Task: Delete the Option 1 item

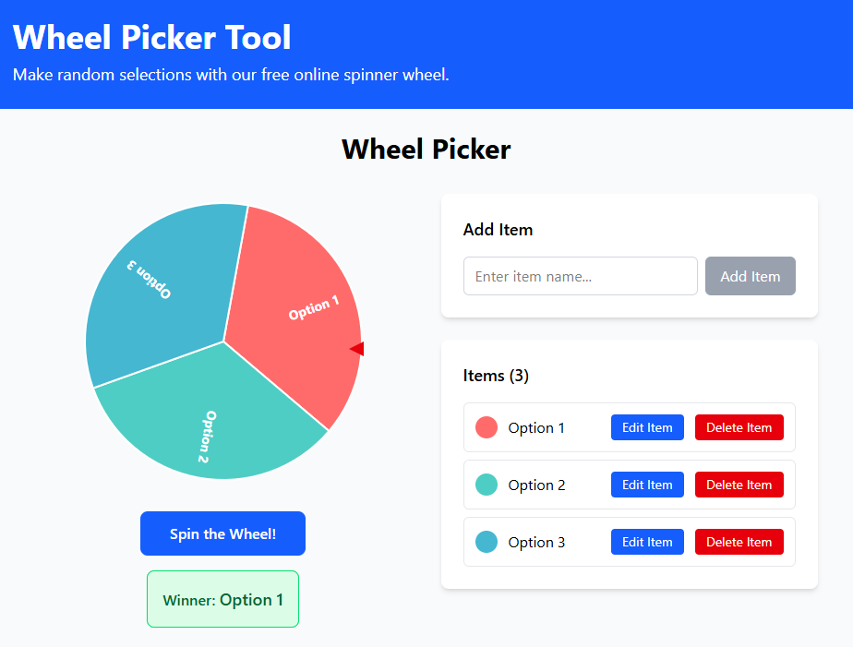Action: click(739, 427)
